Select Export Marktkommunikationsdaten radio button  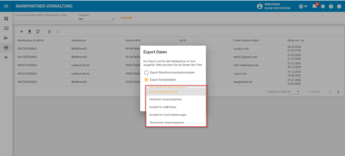coord(146,73)
